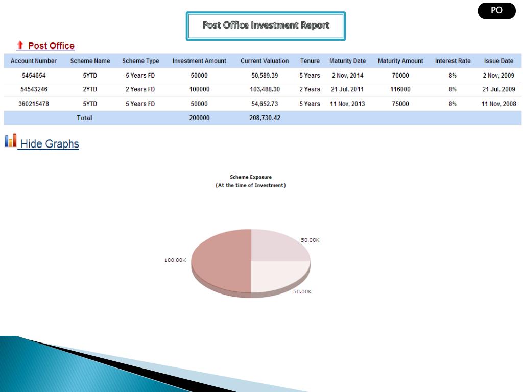
Task: Click the investment amount 100000
Action: point(199,89)
